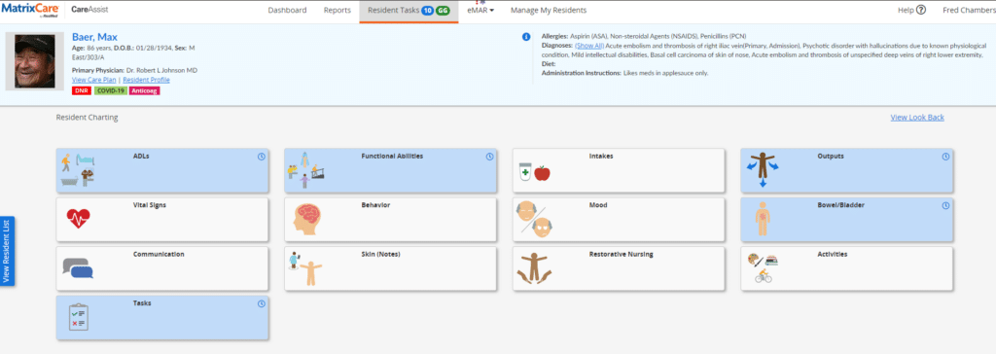The image size is (996, 354).
Task: Click the clock icon on Bowel/Bladder card
Action: click(x=945, y=205)
